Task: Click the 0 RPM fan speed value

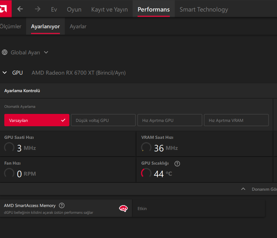Action: point(26,174)
